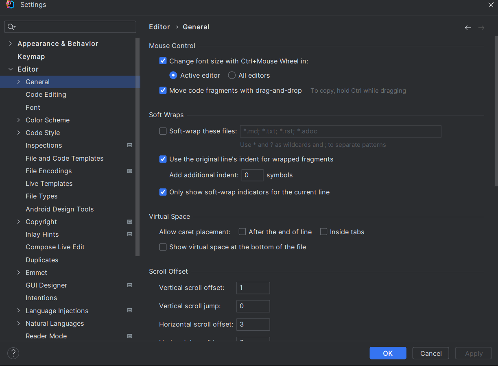This screenshot has width=498, height=366.
Task: Expand the Color Scheme tree node
Action: tap(19, 120)
